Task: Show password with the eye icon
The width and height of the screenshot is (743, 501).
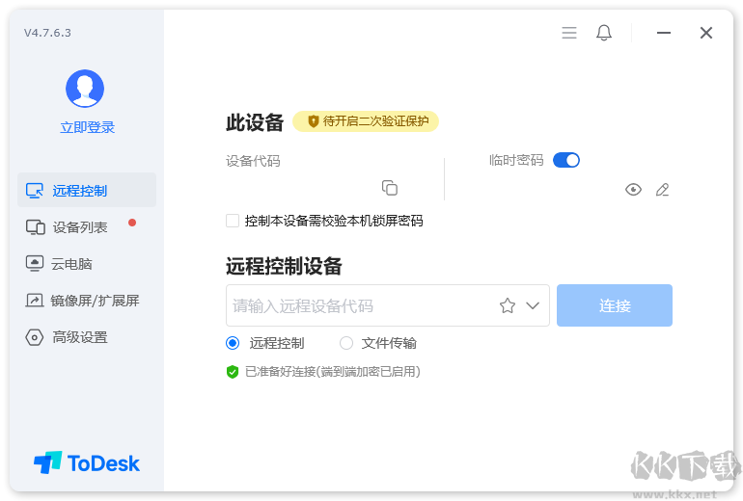Action: coord(633,190)
